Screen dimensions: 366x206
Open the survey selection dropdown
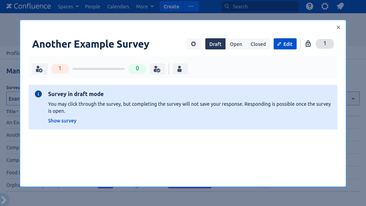coord(353,98)
